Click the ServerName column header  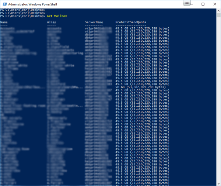click(x=94, y=22)
